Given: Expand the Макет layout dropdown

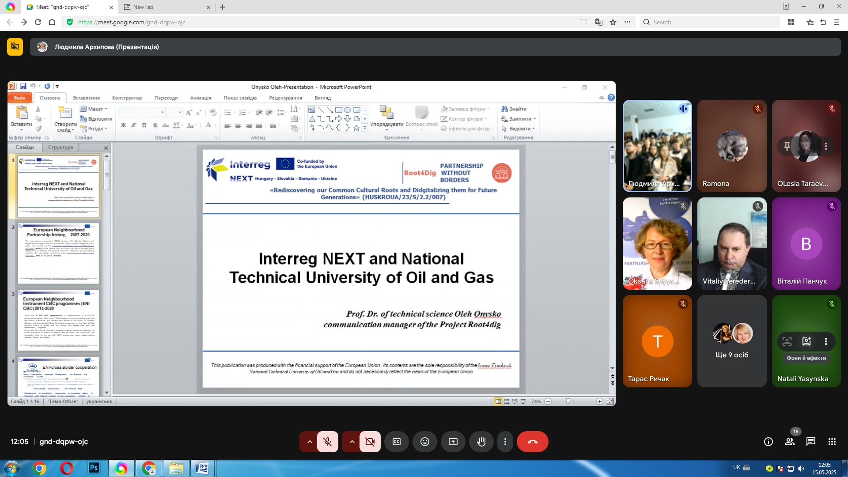Looking at the screenshot, I should click(94, 109).
